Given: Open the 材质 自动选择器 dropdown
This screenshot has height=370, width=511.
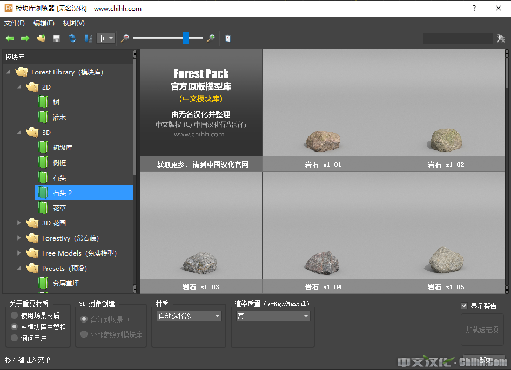Looking at the screenshot, I should tap(189, 316).
